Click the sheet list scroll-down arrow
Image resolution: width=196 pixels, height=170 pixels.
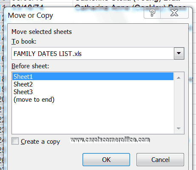tap(179, 128)
